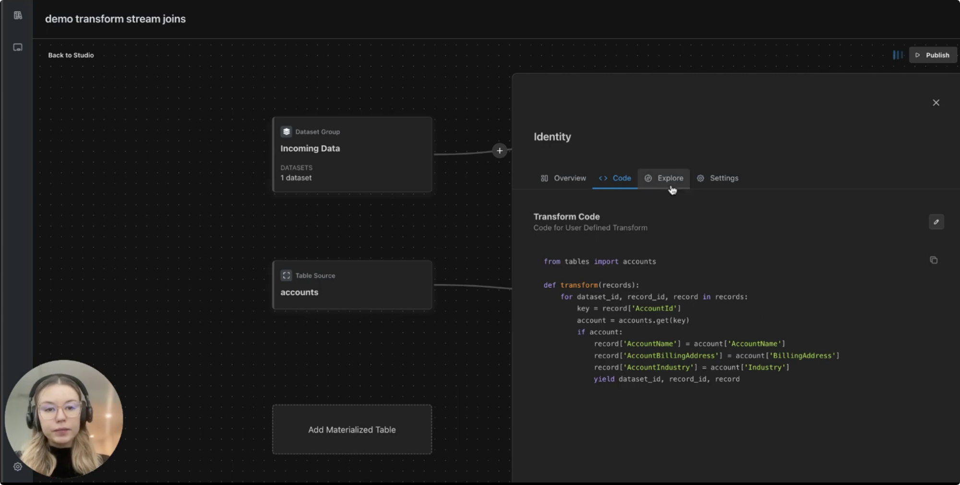Publish the pipeline

(933, 55)
